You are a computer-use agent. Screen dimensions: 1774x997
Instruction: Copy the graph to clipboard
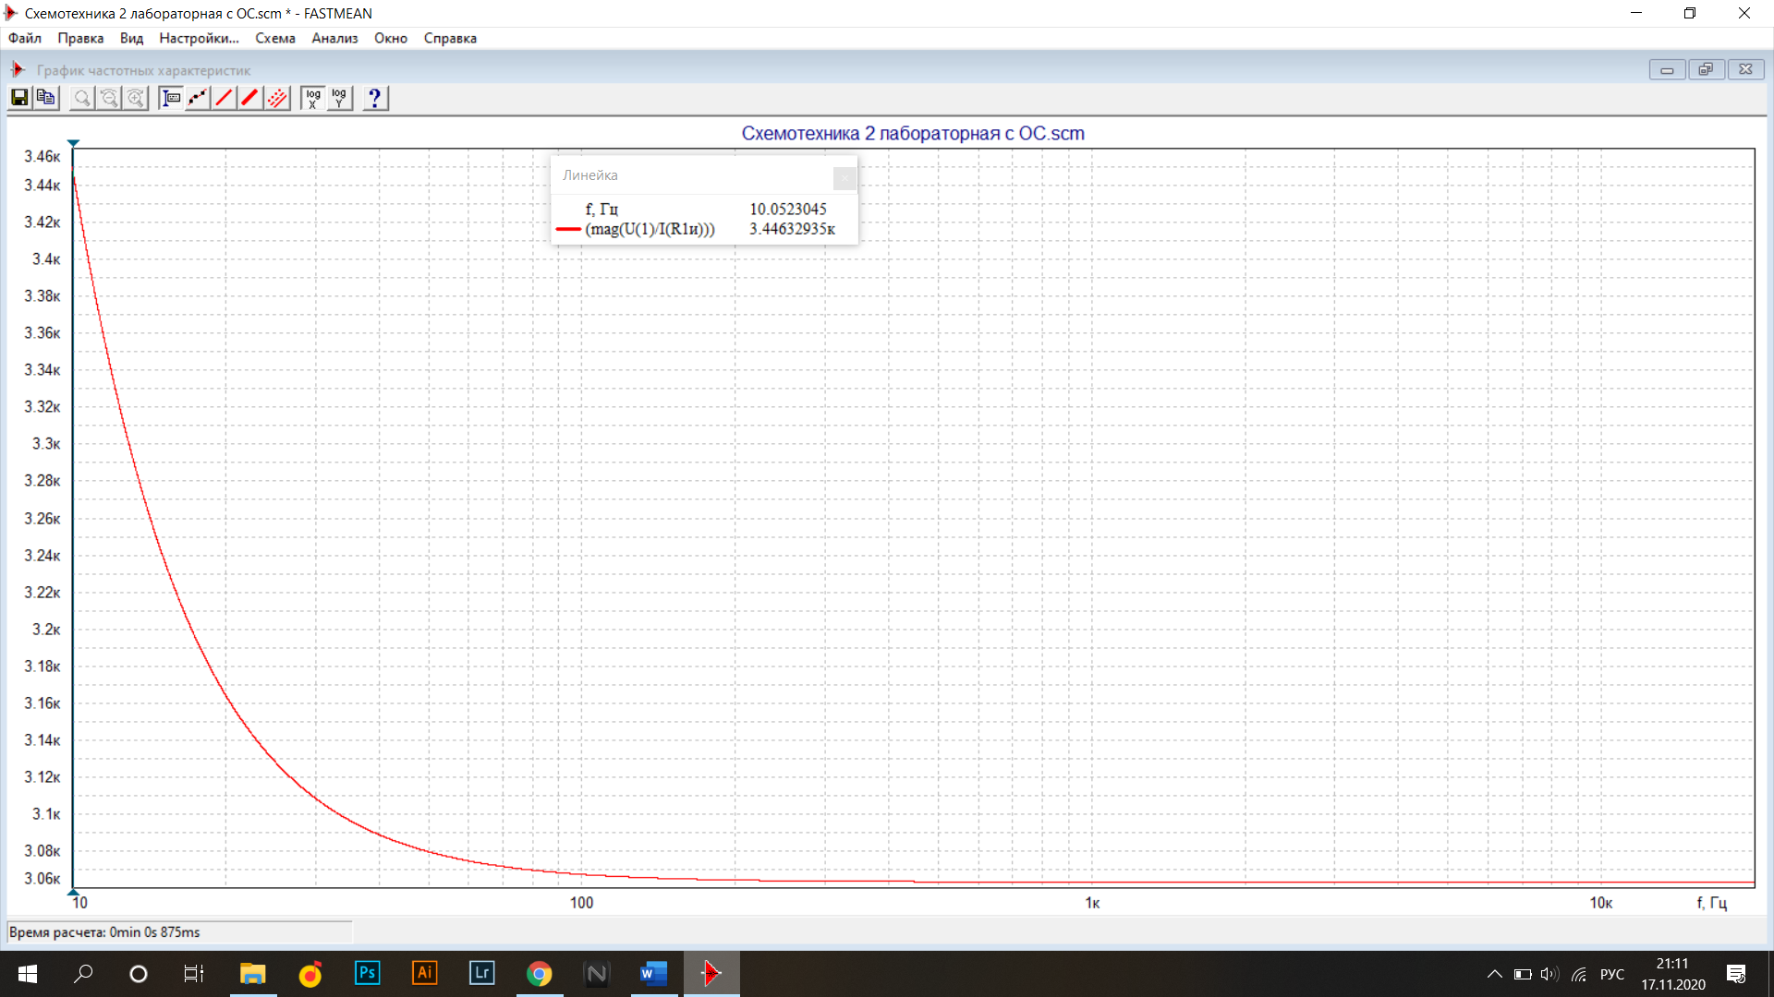(x=46, y=98)
